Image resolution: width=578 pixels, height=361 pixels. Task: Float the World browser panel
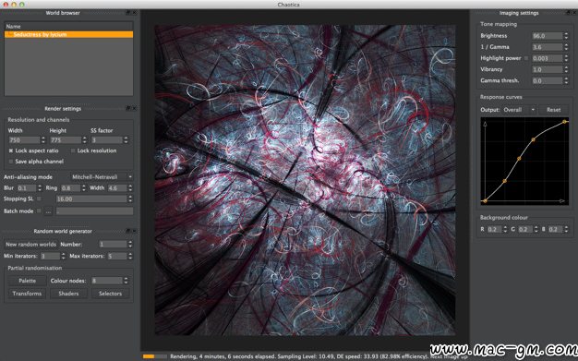click(x=127, y=13)
